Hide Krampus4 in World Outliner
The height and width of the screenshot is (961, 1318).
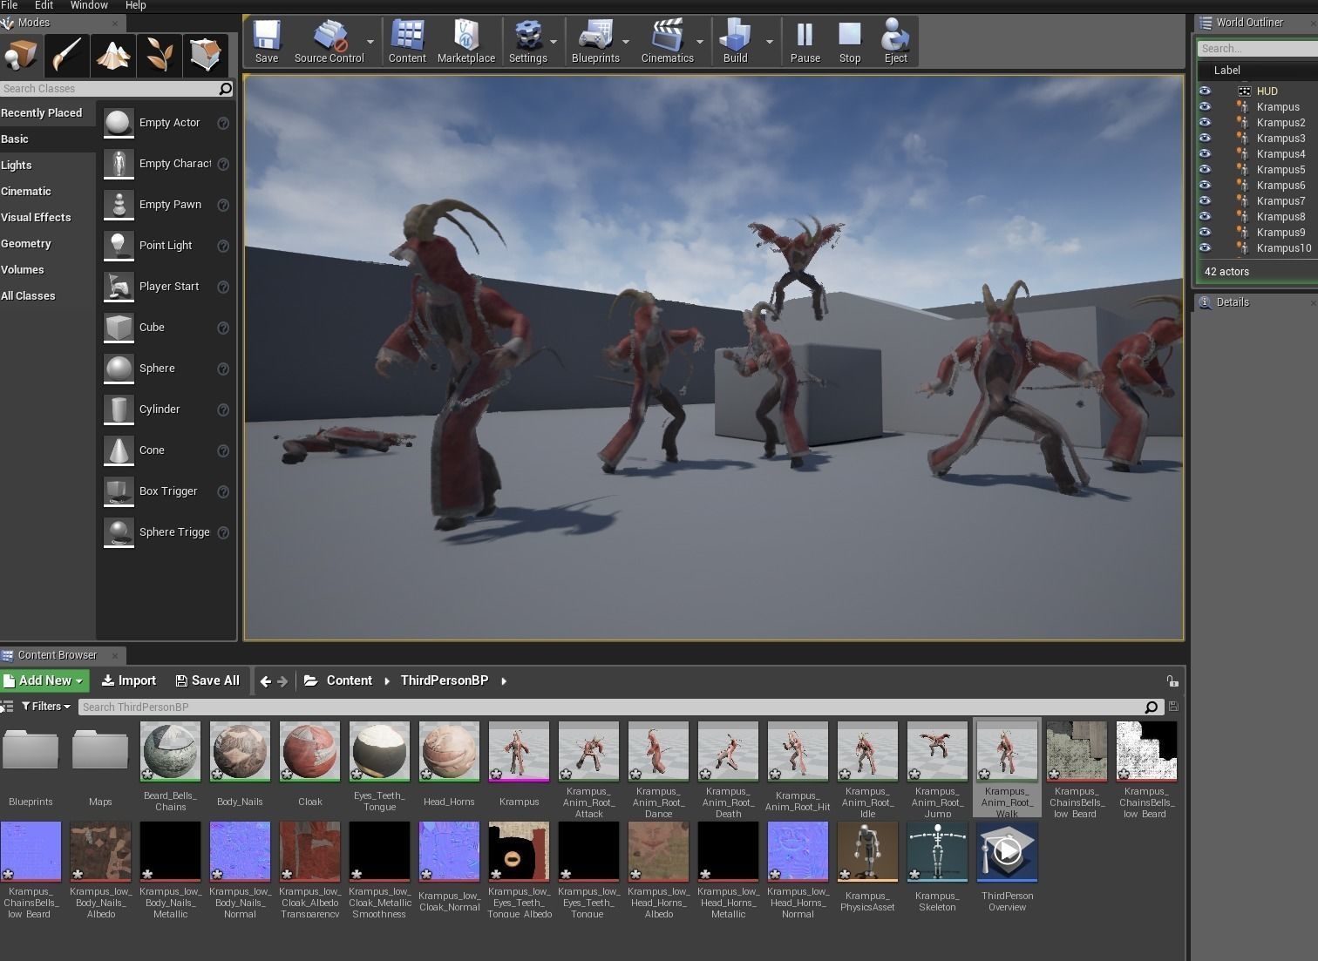pyautogui.click(x=1205, y=153)
